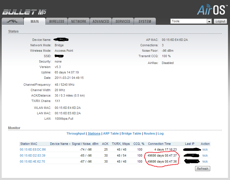Open the WIRELESS tab
The image size is (230, 180).
tap(57, 21)
